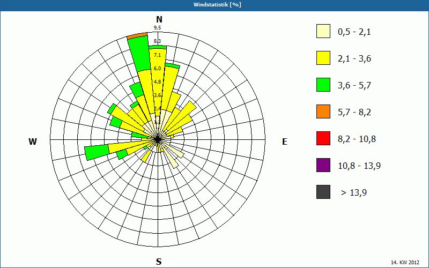The height and width of the screenshot is (268, 429).
Task: Click the 5,7 - 8,2 orange legend swatch
Action: (x=323, y=111)
